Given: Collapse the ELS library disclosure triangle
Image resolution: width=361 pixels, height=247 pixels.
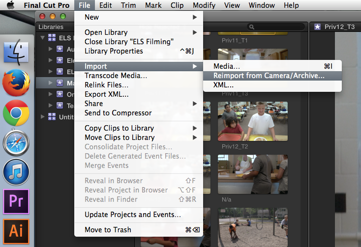Looking at the screenshot, I should [43, 38].
